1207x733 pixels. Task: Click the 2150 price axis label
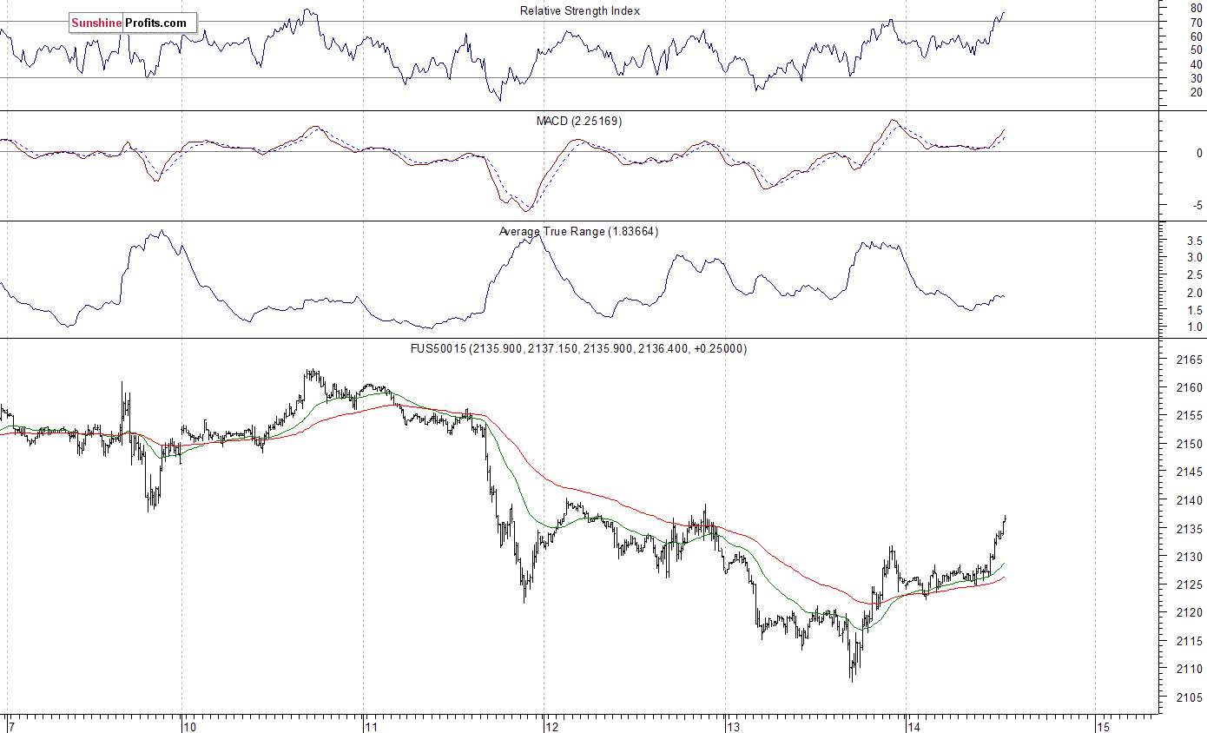click(x=1189, y=444)
